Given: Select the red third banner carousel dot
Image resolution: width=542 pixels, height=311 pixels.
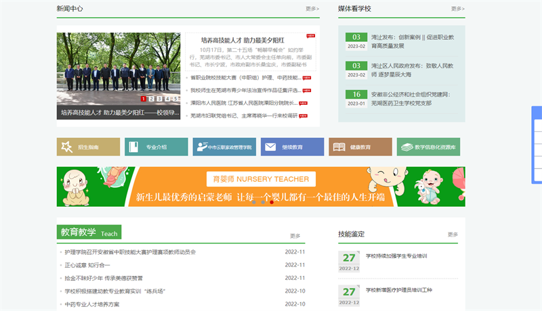Looking at the screenshot, I should pos(272,202).
